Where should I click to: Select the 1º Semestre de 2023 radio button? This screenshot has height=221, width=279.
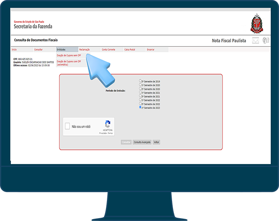(140, 107)
